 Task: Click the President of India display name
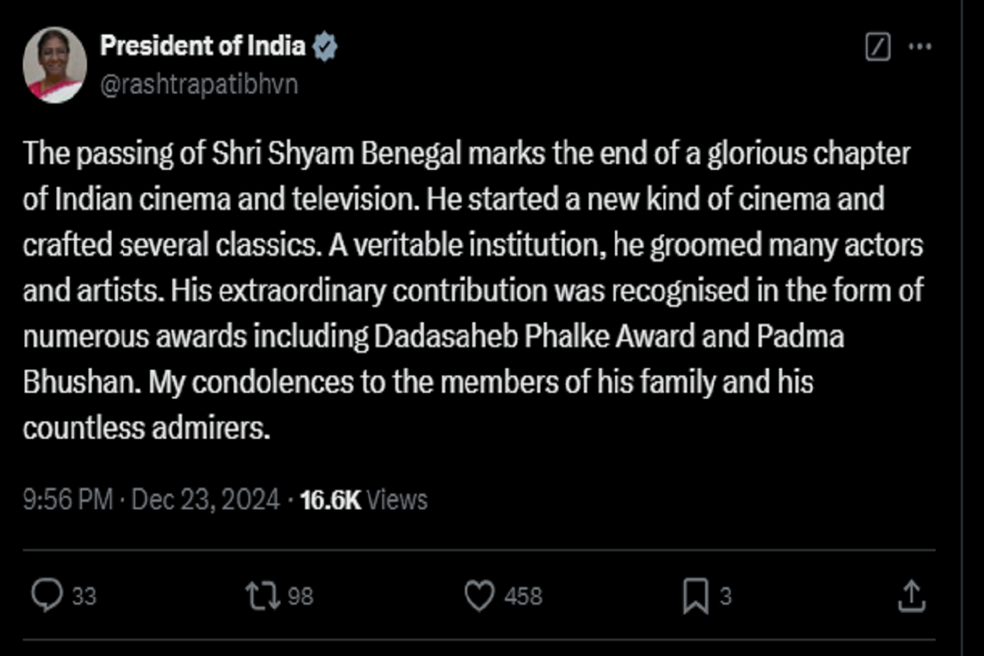pyautogui.click(x=203, y=47)
